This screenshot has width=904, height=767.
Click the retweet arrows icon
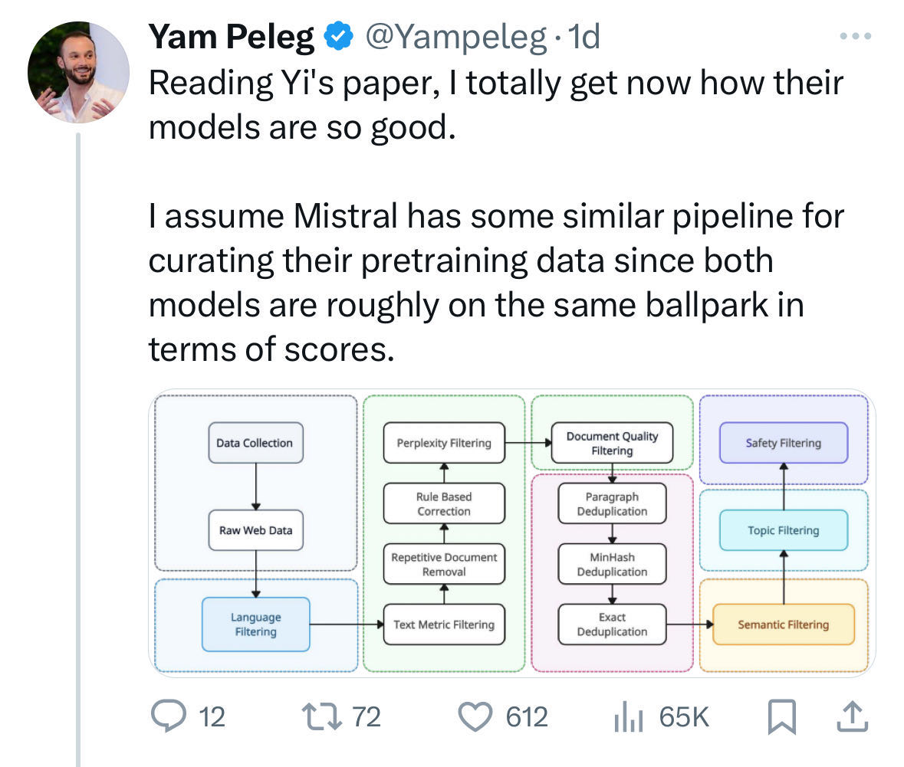[x=322, y=716]
